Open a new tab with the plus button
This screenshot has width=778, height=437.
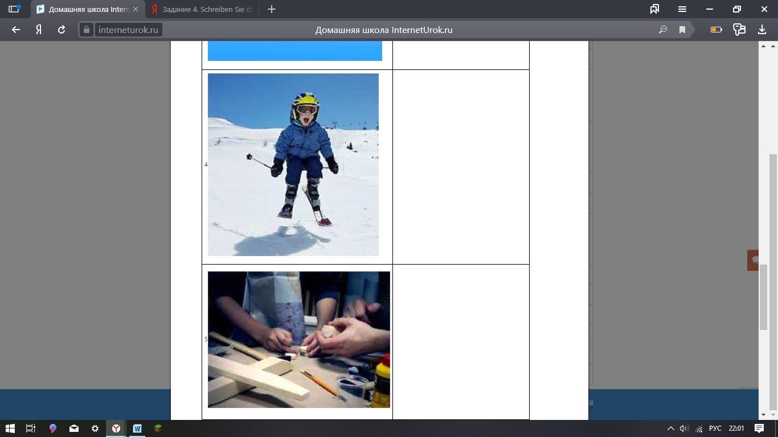coord(272,9)
